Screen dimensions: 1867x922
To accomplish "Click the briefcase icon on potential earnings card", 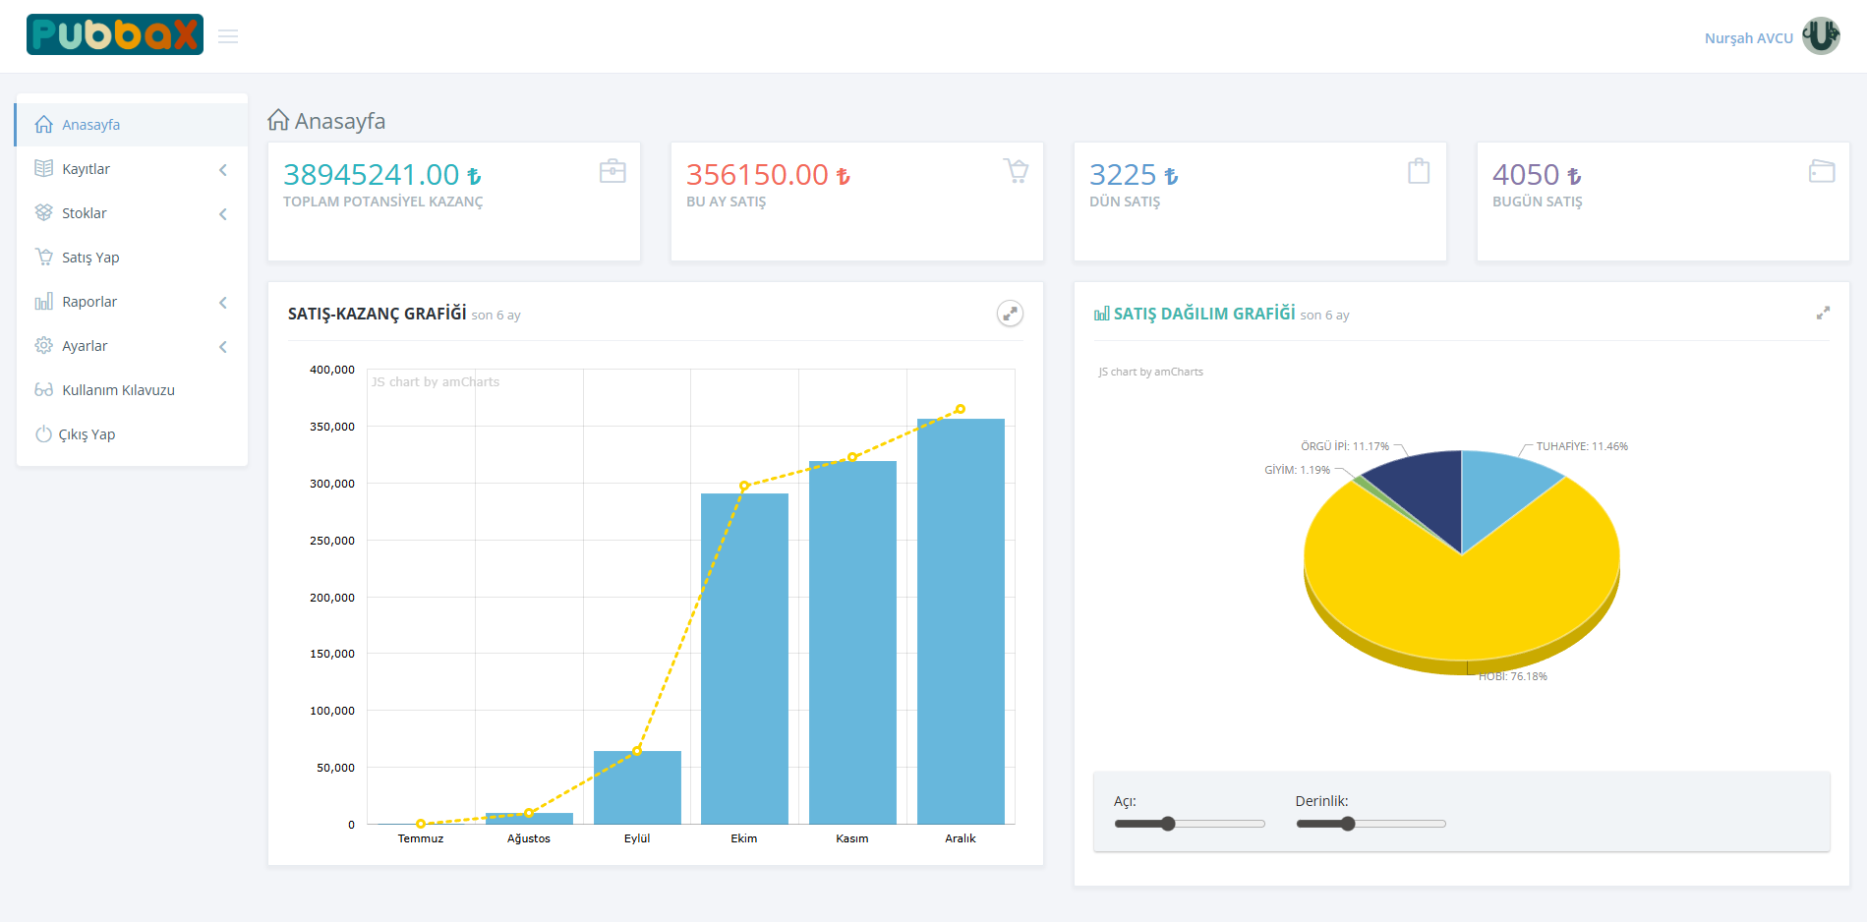I will pyautogui.click(x=613, y=171).
